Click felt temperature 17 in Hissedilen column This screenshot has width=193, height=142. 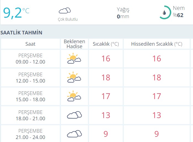coord(157,96)
